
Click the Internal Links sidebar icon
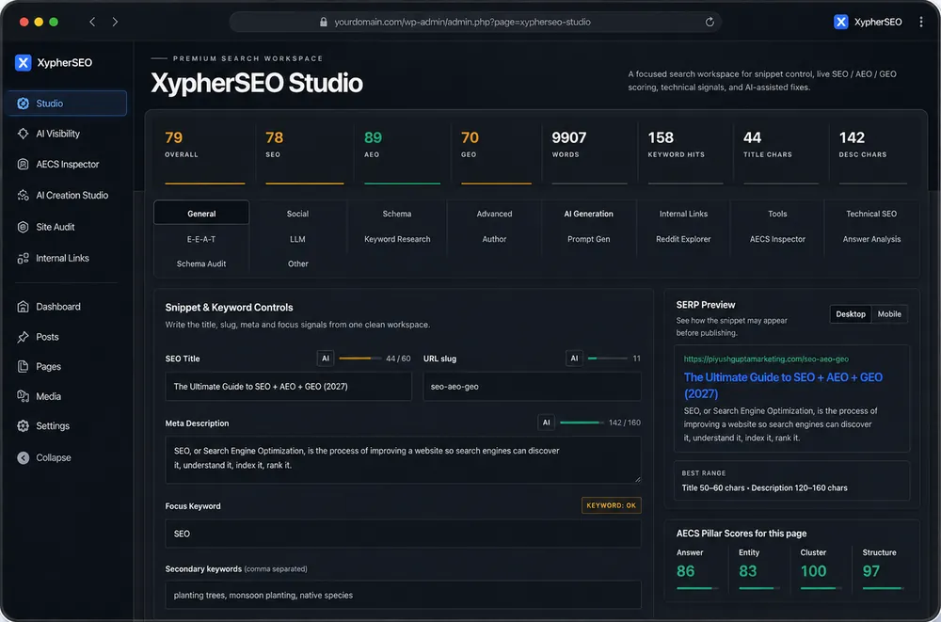click(x=23, y=258)
